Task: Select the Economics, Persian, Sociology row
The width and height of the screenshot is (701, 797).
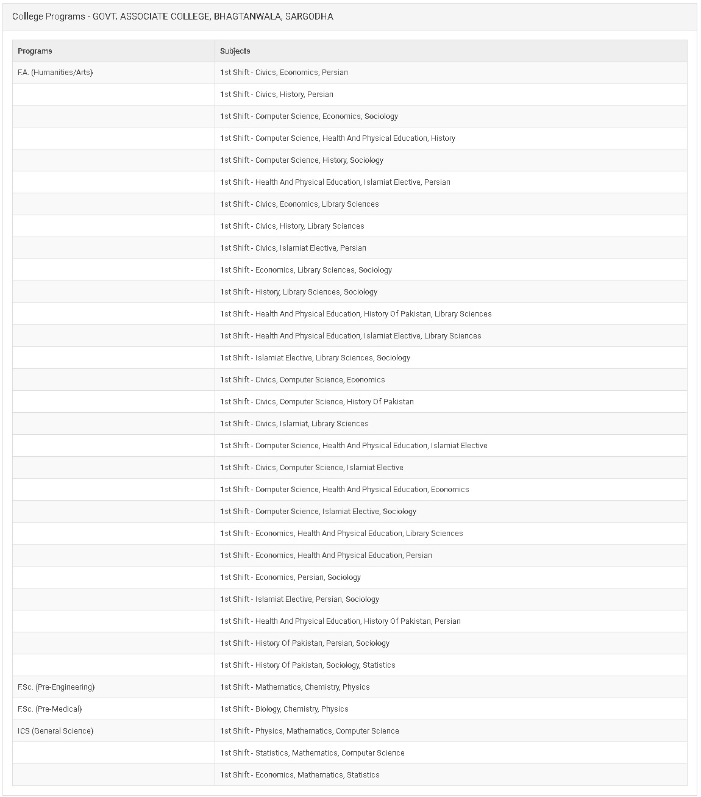Action: coord(291,577)
